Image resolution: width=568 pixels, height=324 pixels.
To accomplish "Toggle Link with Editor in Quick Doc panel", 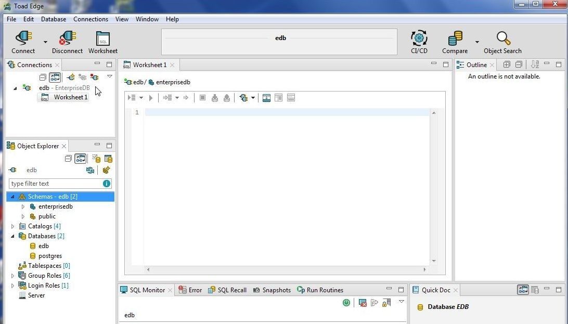I will (523, 290).
